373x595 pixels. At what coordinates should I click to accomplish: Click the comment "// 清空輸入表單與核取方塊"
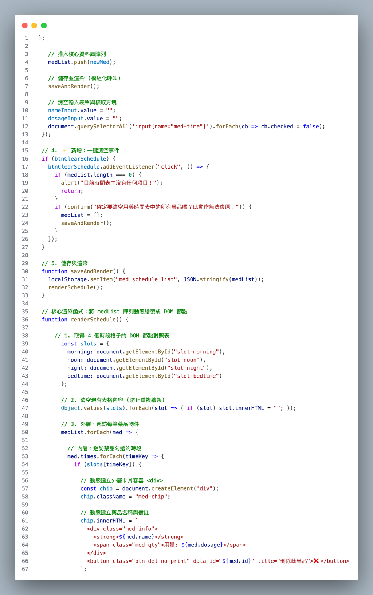(82, 103)
